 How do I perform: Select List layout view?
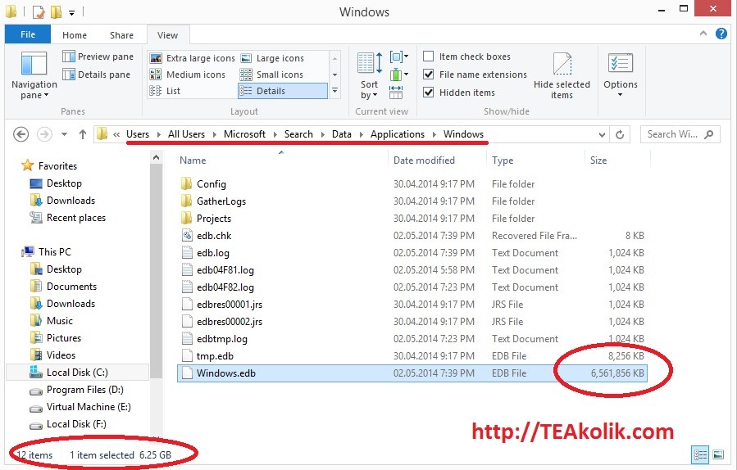point(165,91)
